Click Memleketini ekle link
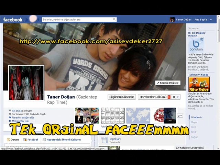 20,121
